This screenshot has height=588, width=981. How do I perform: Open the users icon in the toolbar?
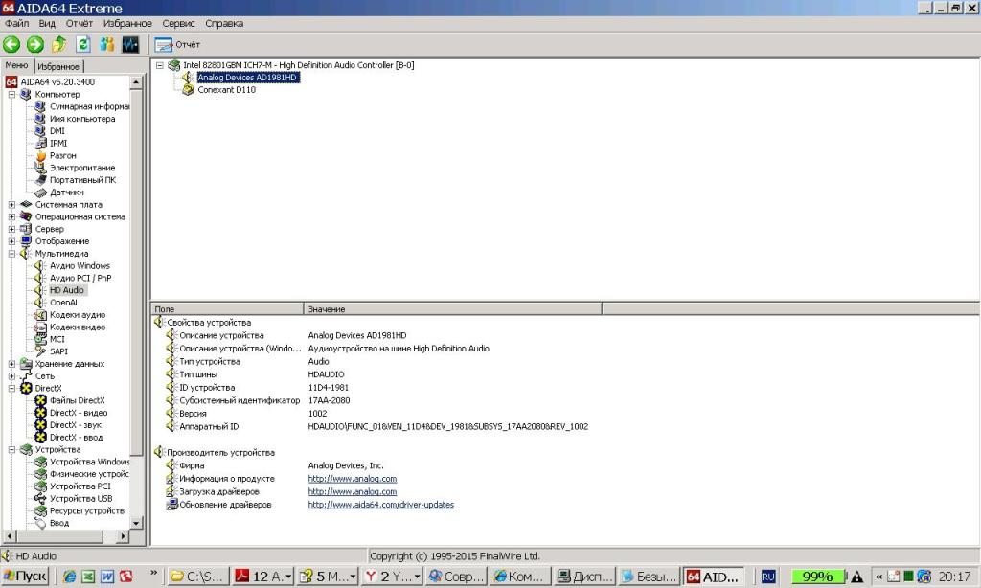pos(107,44)
